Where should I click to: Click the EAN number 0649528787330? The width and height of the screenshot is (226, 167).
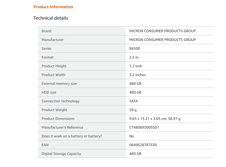[143, 145]
